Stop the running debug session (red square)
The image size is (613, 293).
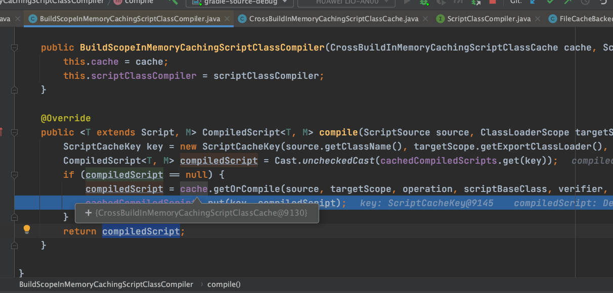[x=492, y=2]
